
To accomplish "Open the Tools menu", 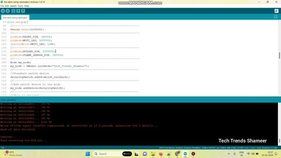I will click(x=20, y=6).
